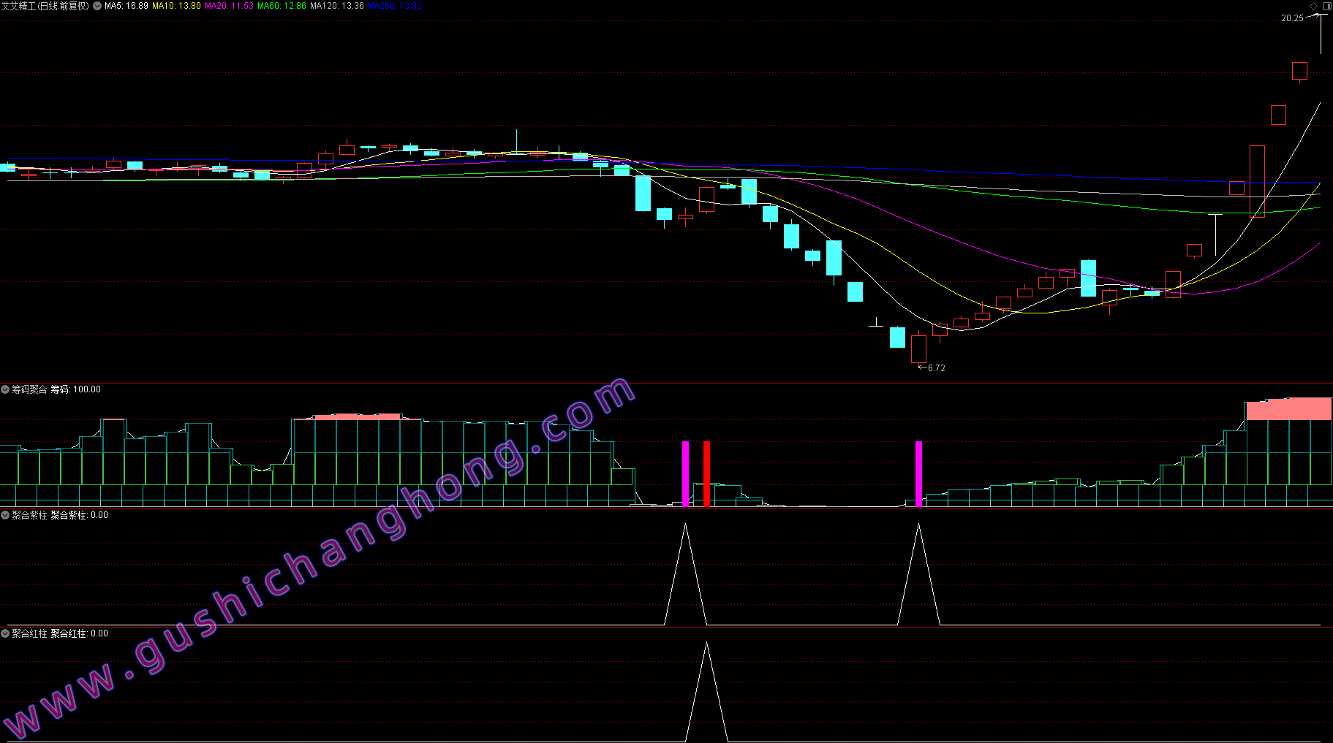Expand the 筹码聚合 indicator options arrow

click(x=5, y=389)
